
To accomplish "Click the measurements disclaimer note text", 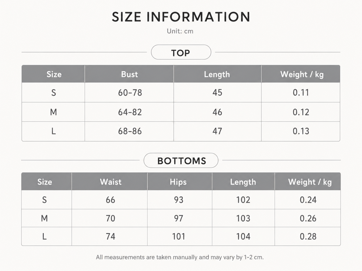I will (x=180, y=257).
